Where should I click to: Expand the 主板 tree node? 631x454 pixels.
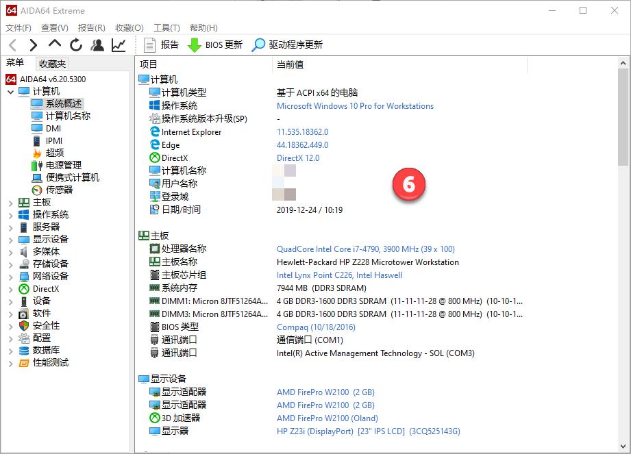(x=10, y=203)
